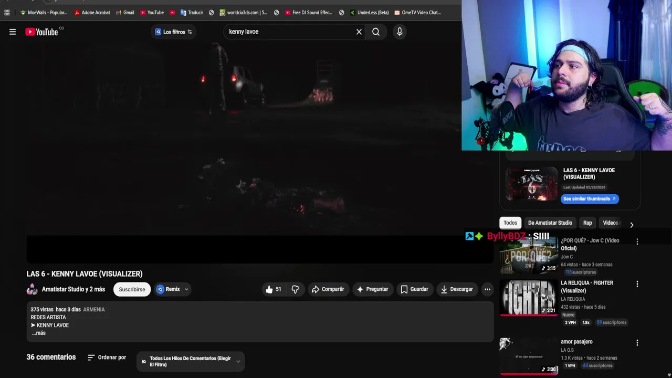Download the video via Descargar
Screen dimensions: 672x378
(x=457, y=289)
